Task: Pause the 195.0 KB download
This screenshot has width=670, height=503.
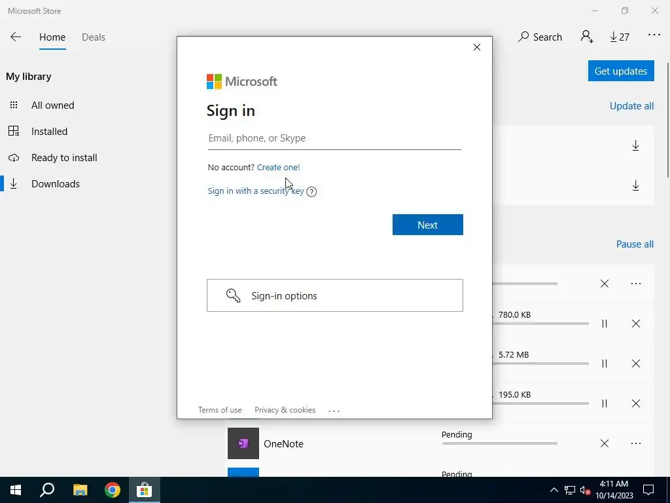Action: (x=604, y=403)
